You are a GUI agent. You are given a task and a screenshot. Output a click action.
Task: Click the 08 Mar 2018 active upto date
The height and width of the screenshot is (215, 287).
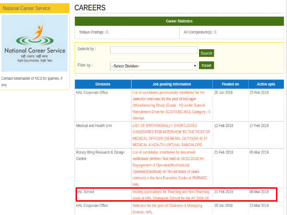(259, 192)
